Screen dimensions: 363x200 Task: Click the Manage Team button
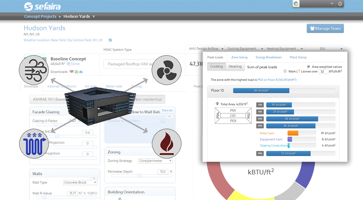coord(325,28)
